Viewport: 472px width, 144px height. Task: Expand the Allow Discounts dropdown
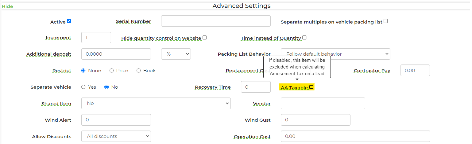pyautogui.click(x=116, y=136)
